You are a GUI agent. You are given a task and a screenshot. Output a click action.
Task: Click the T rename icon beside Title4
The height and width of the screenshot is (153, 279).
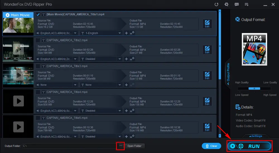point(44,92)
